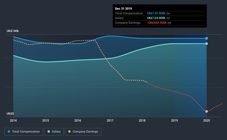This screenshot has width=227, height=140.
Task: Click the 2016 x-axis label
Action: 78,120
